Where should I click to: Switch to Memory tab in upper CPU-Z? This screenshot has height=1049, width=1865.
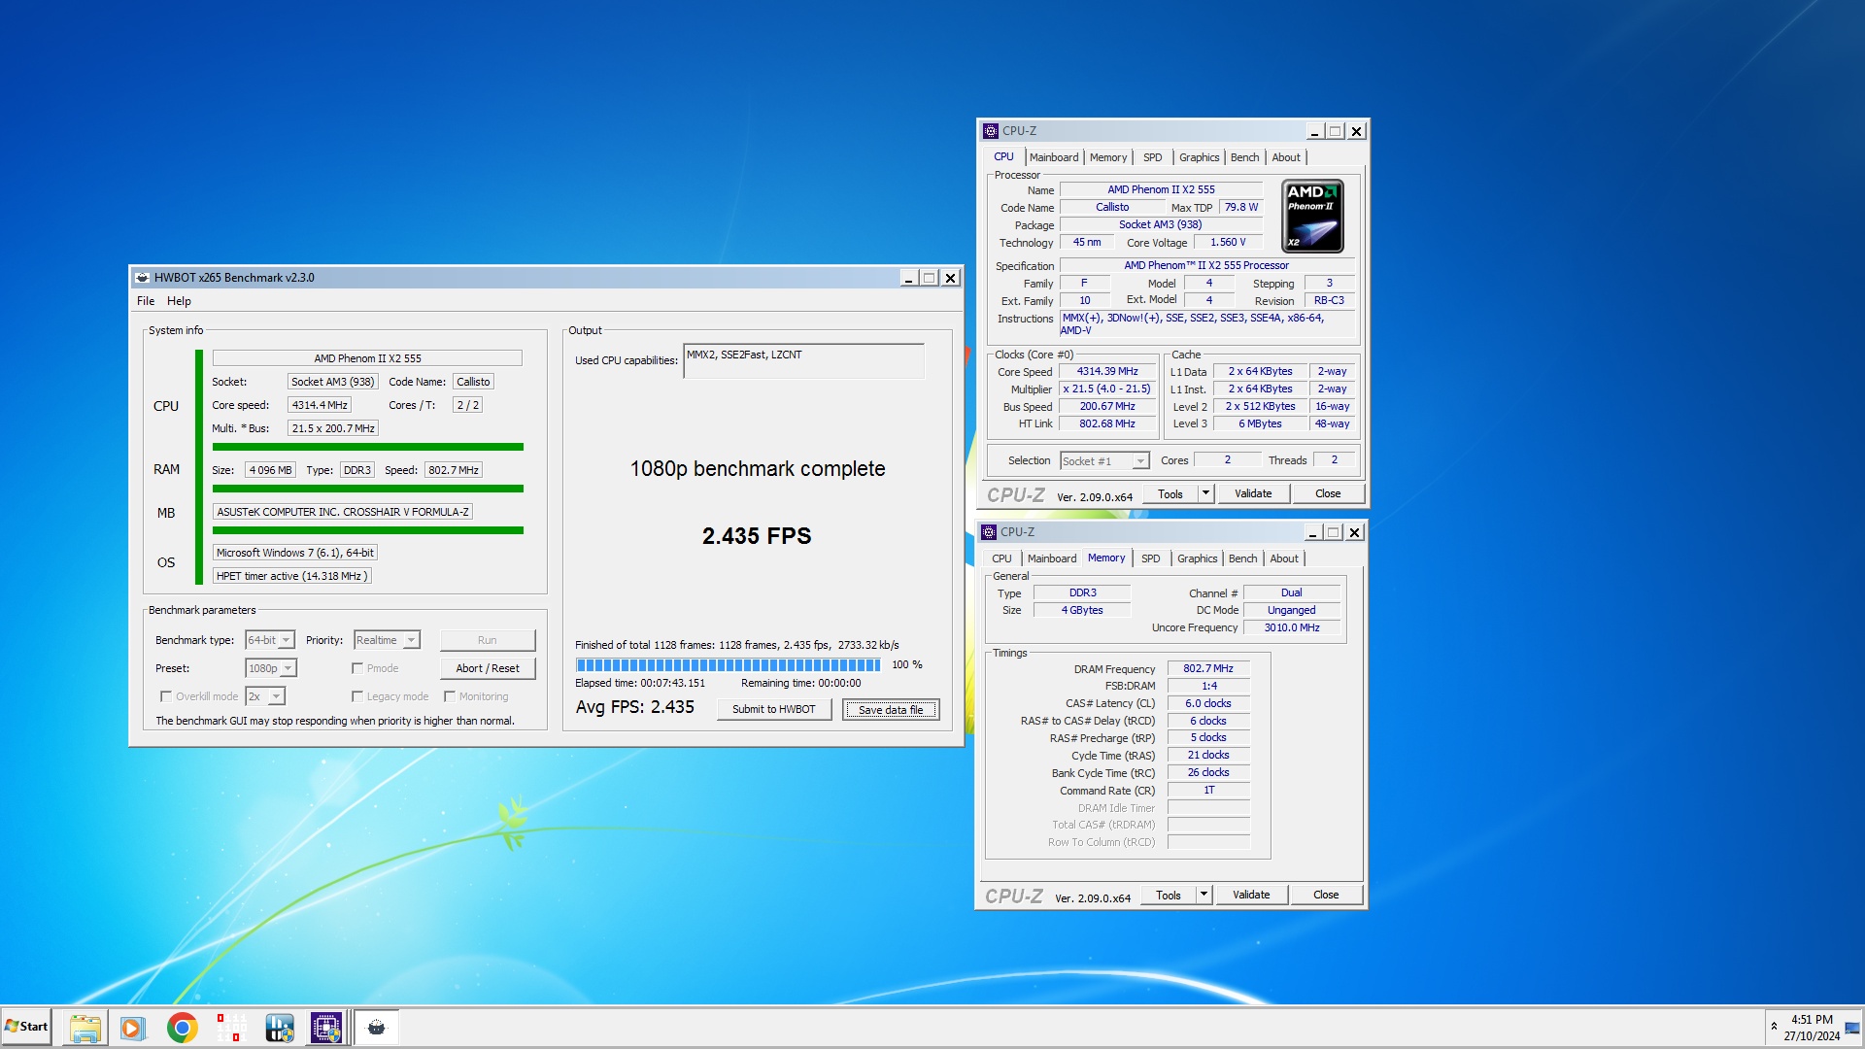(1108, 157)
